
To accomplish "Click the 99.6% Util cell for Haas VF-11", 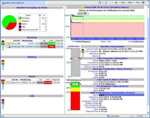I will (41, 83).
